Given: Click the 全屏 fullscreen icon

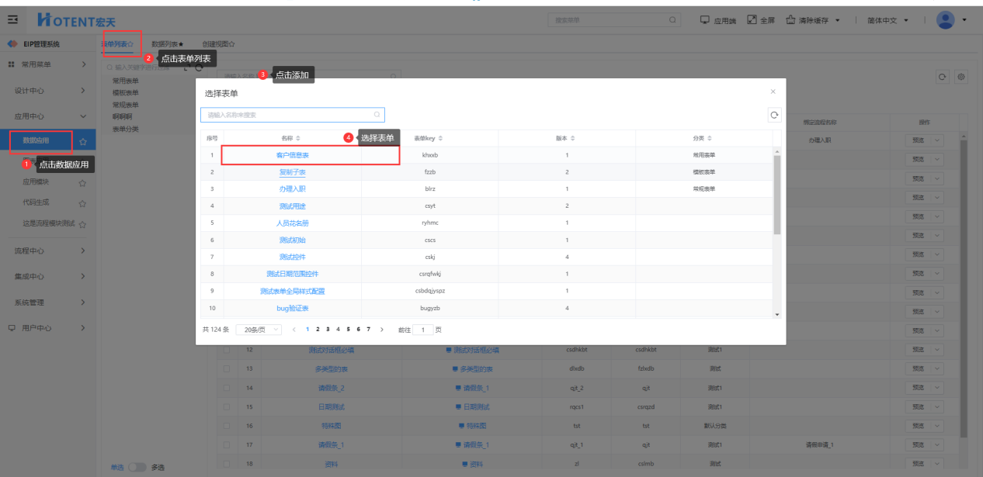Looking at the screenshot, I should (752, 19).
